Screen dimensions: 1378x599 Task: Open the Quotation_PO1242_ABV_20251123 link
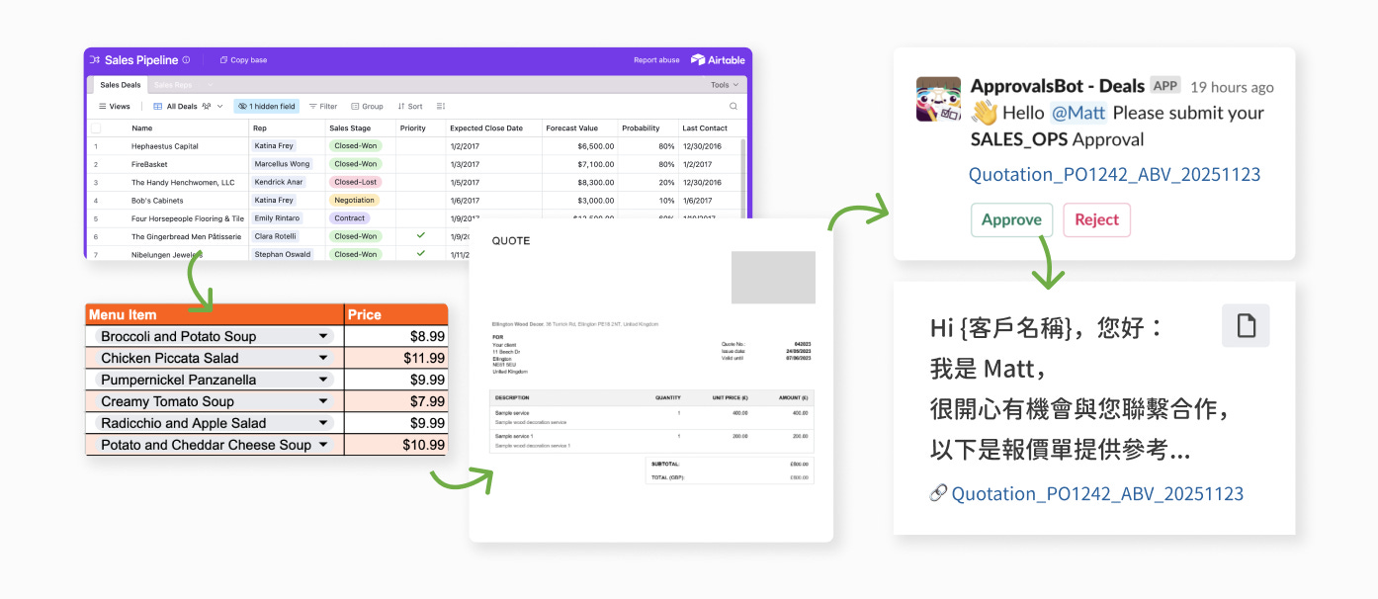click(1114, 174)
